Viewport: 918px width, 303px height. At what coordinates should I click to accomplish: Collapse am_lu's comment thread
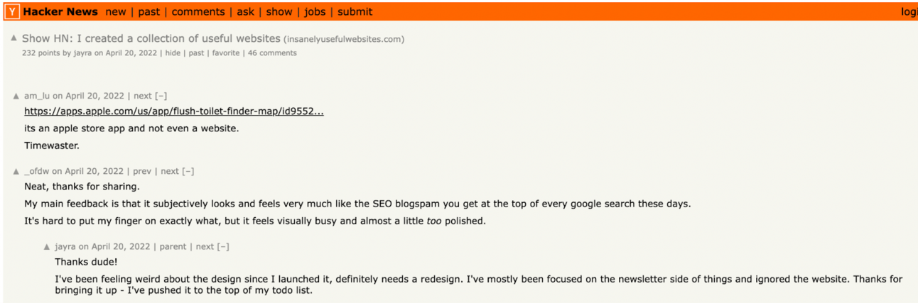coord(161,96)
